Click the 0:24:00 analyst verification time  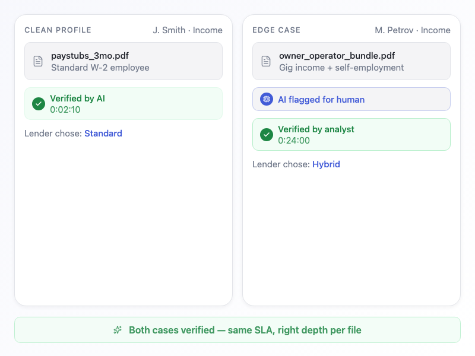(294, 141)
